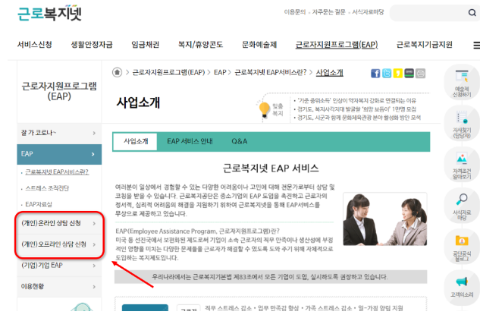Open news about 경기도 희망 보듬이 모집
This screenshot has width=480, height=321.
click(x=356, y=109)
